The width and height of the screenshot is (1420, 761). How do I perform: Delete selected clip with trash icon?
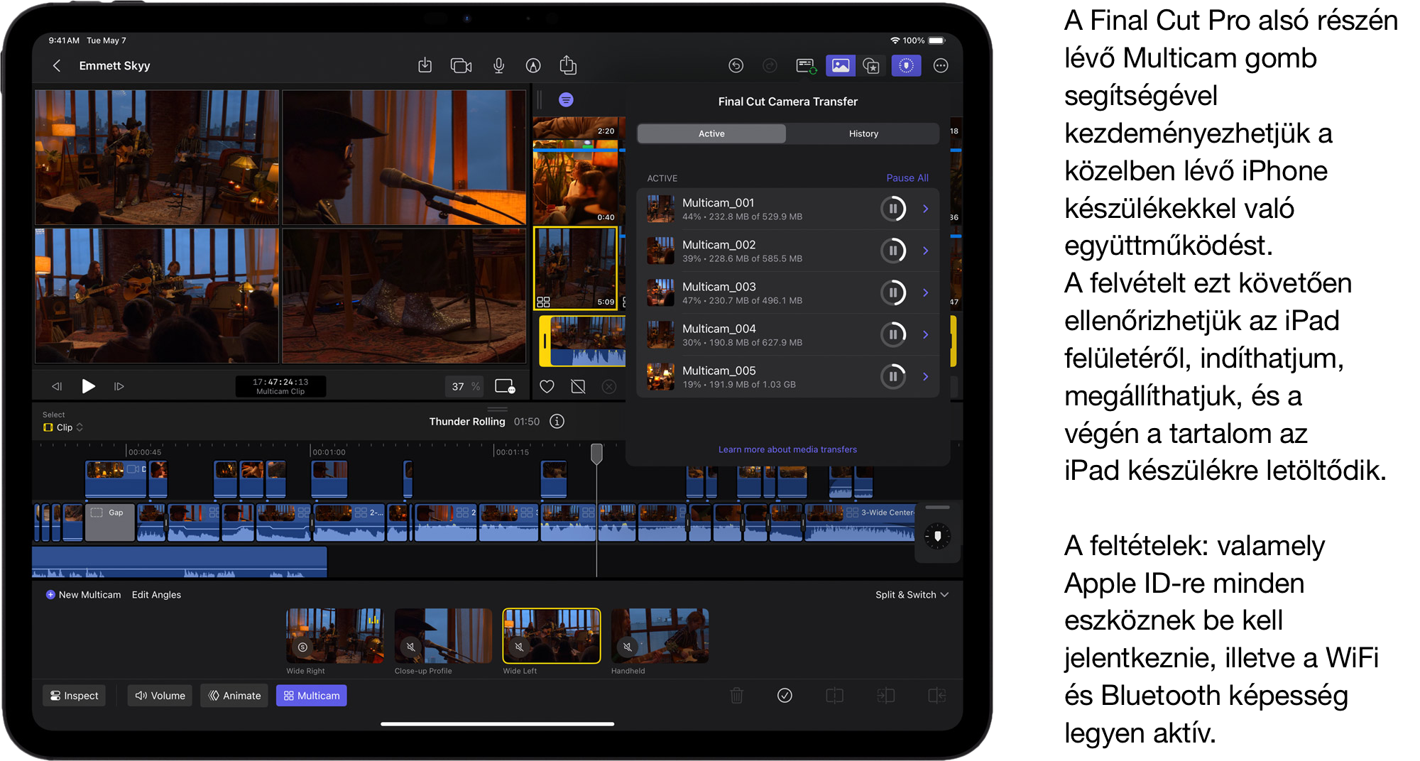click(737, 696)
